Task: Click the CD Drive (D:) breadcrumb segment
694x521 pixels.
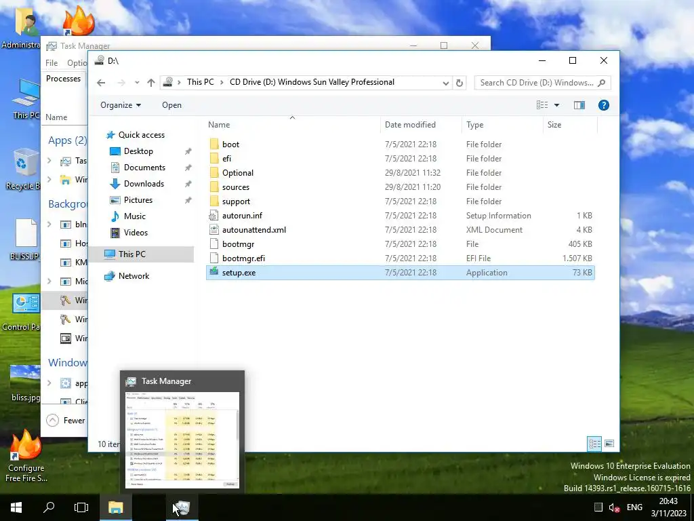Action: (312, 82)
